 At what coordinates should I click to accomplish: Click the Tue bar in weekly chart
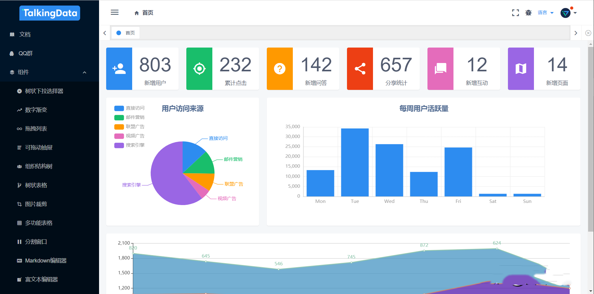point(355,162)
